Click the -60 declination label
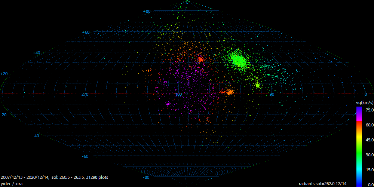374x187 pixels. (85, 156)
